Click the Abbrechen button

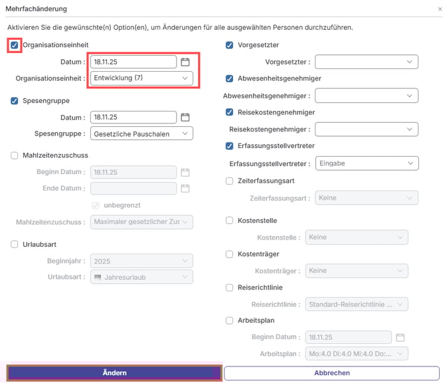(x=331, y=373)
